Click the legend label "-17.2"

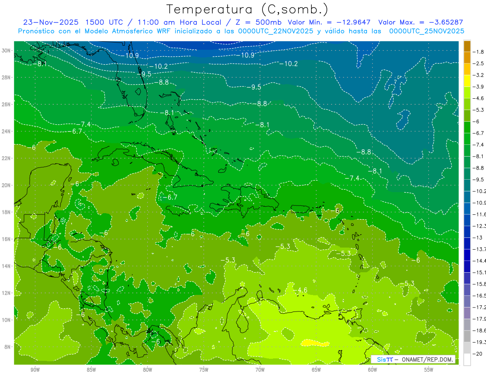click(480, 307)
